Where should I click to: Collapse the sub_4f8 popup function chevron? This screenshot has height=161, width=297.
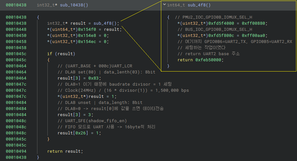(165, 5)
